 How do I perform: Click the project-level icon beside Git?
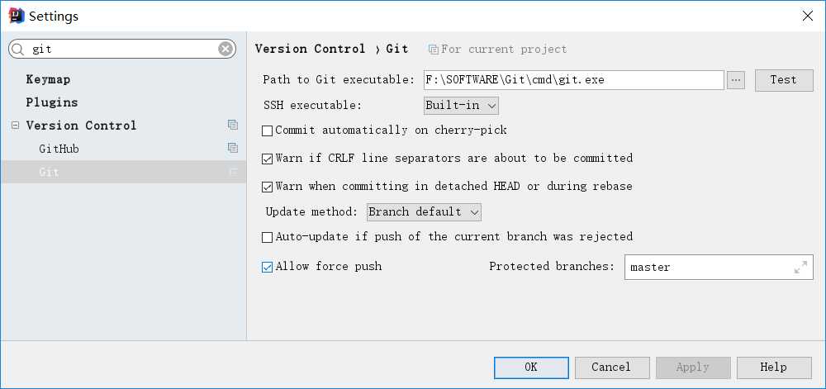click(x=233, y=172)
